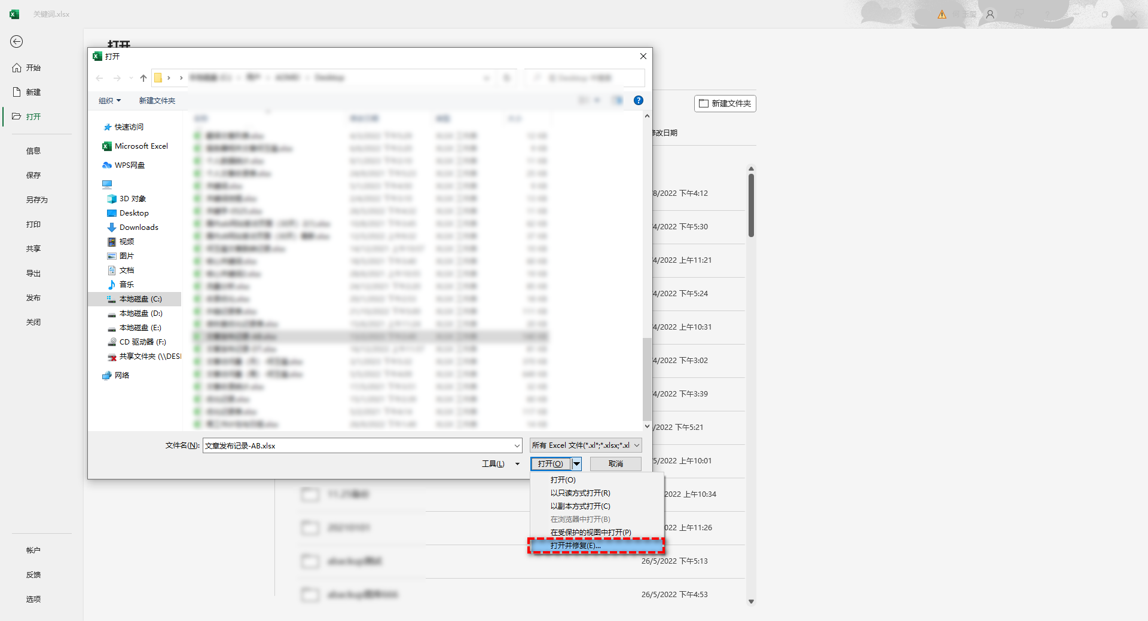Viewport: 1148px width, 621px height.
Task: Click the back arrow in Excel backstage
Action: 17,41
